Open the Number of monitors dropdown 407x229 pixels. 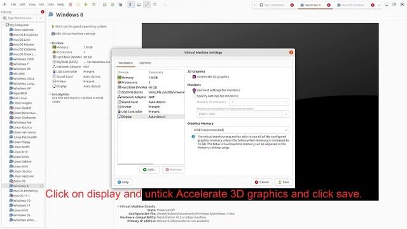tap(259, 102)
